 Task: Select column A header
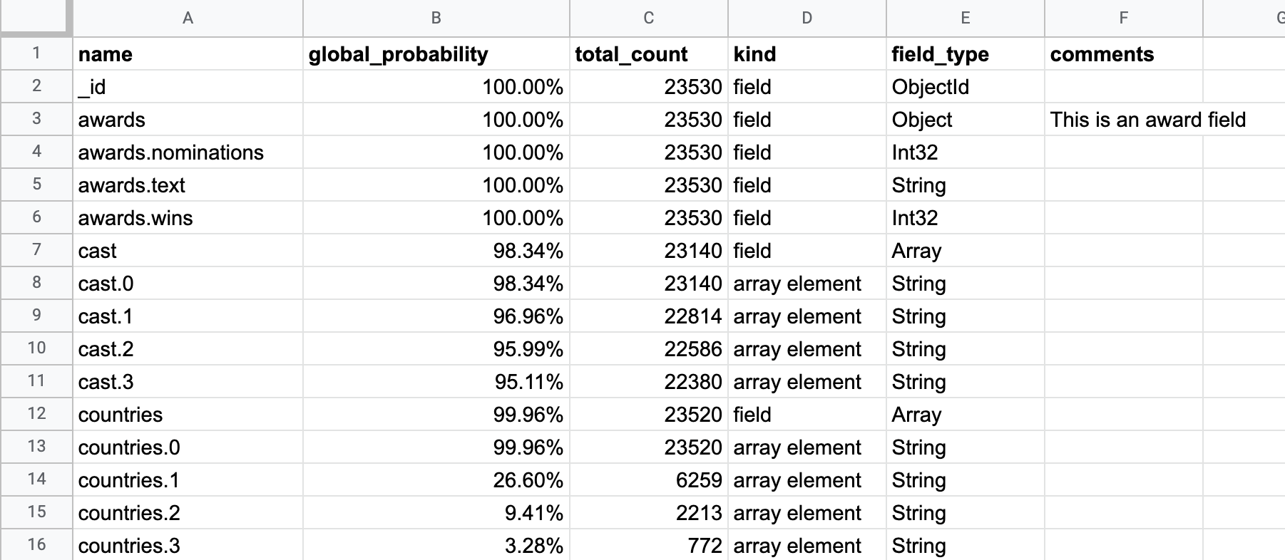[x=188, y=18]
